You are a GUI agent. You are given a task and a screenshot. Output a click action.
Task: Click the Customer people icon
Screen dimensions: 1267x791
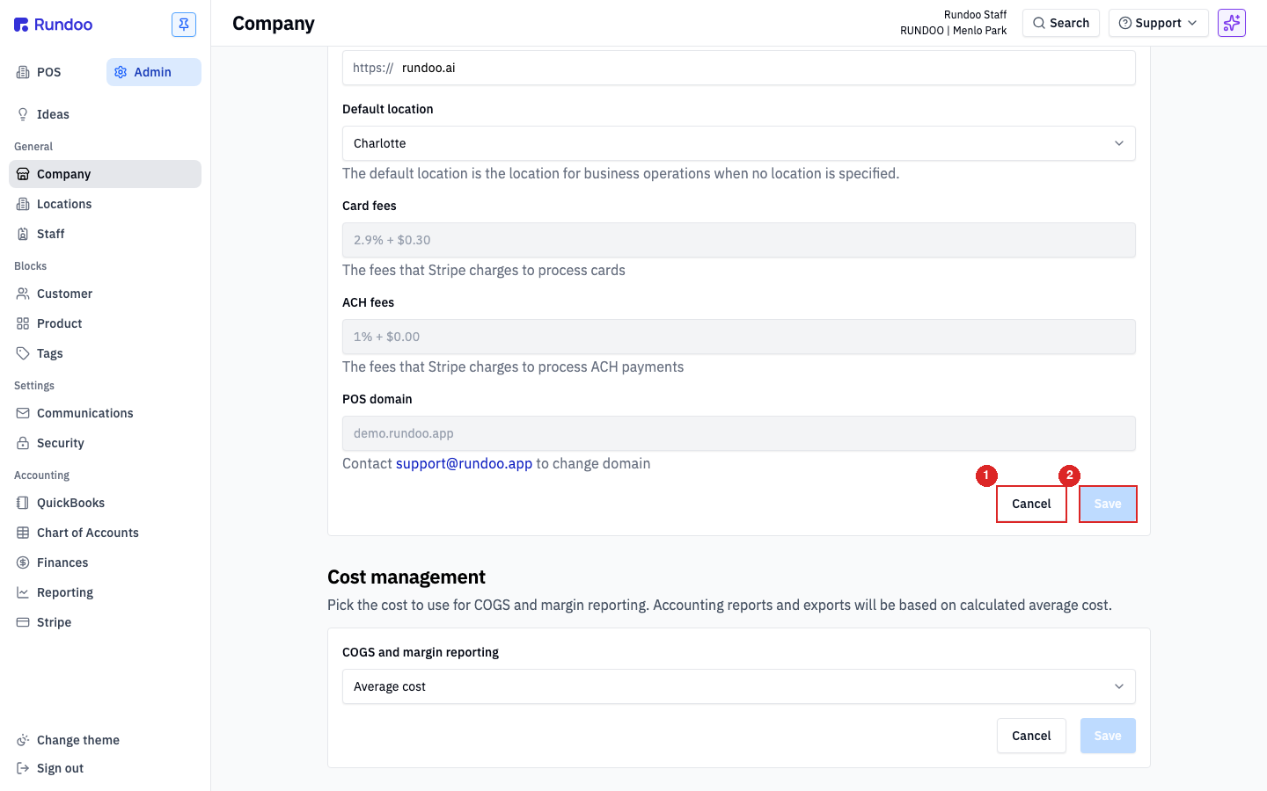click(23, 294)
